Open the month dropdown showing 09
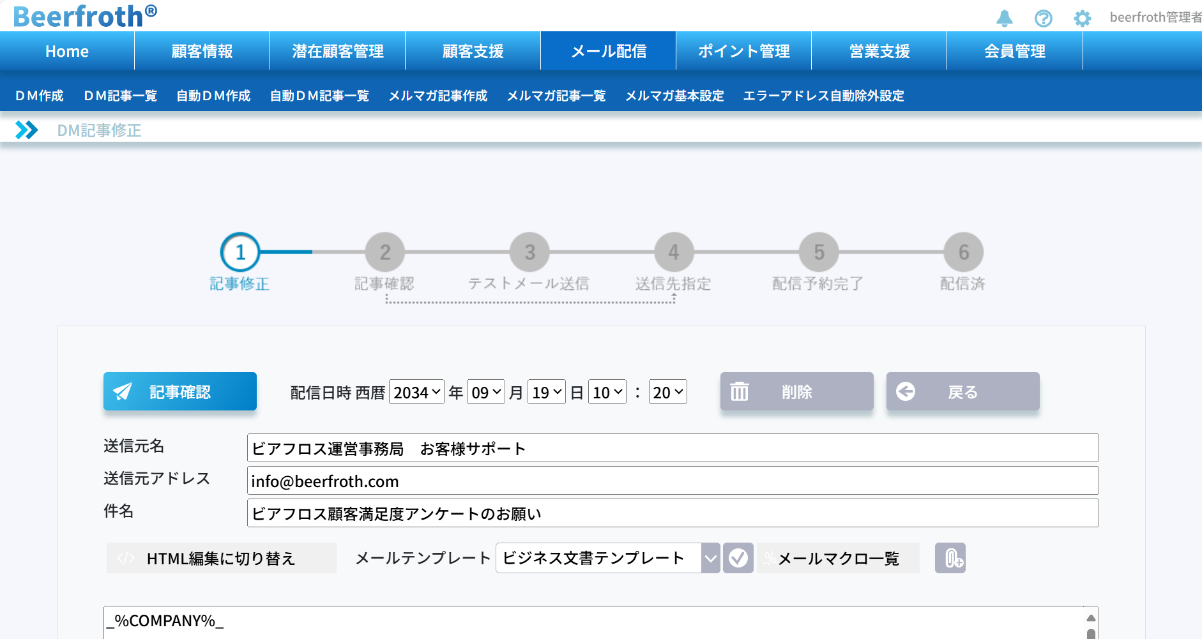Viewport: 1202px width, 639px height. 485,392
